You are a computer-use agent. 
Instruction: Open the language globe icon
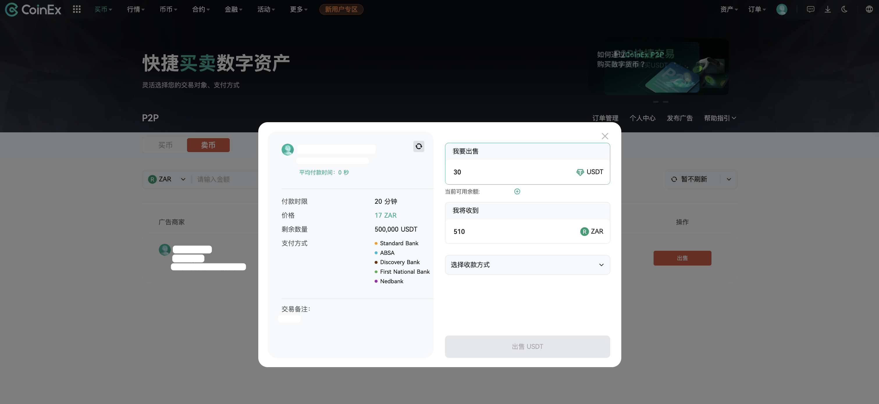(x=869, y=9)
